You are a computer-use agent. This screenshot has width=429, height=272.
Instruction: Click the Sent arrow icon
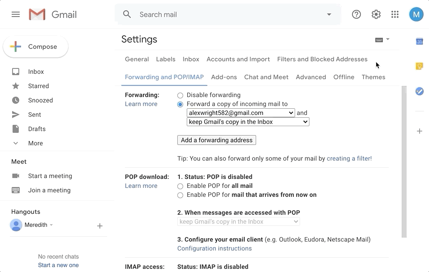tap(16, 115)
